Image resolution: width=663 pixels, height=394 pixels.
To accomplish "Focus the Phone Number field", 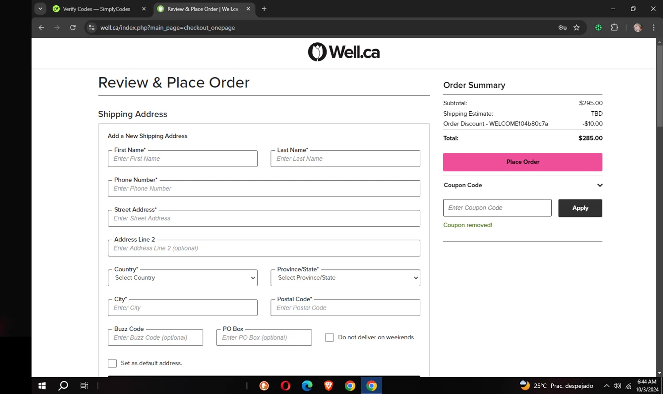I will (264, 189).
